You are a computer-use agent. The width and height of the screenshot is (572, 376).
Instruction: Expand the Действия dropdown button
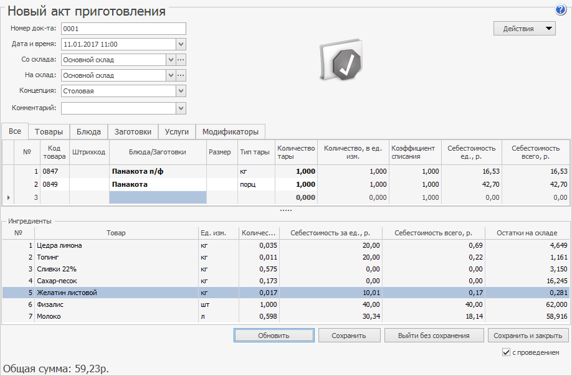click(524, 29)
